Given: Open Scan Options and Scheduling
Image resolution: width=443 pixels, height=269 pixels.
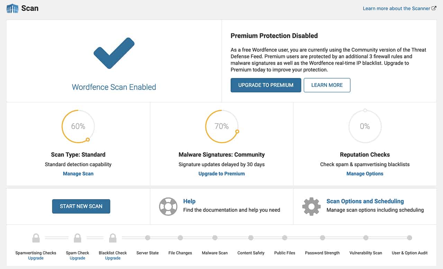Looking at the screenshot, I should pyautogui.click(x=365, y=201).
